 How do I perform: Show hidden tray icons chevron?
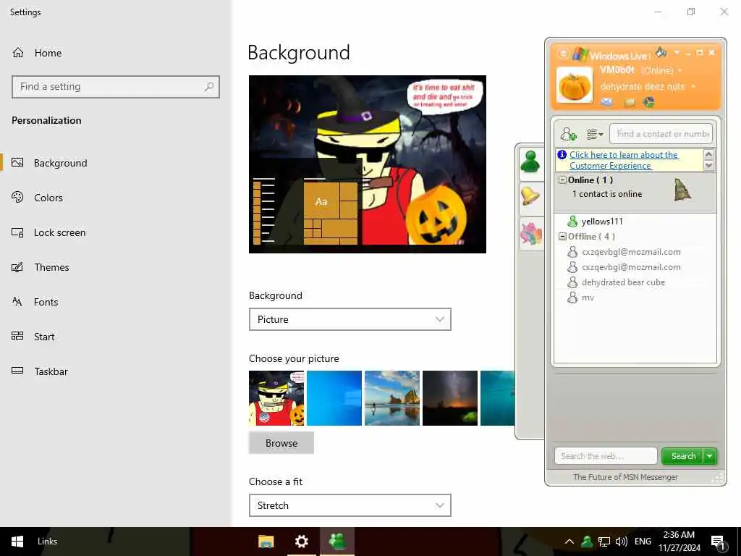pos(569,542)
